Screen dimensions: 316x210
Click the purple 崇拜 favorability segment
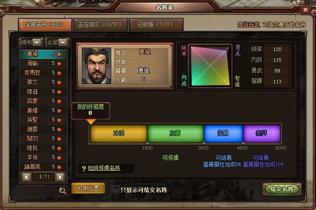point(261,133)
